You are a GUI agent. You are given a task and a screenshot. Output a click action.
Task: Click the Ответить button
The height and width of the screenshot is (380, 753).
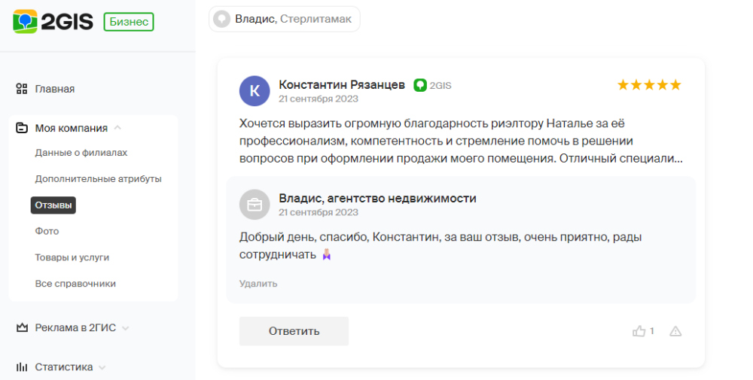[294, 331]
